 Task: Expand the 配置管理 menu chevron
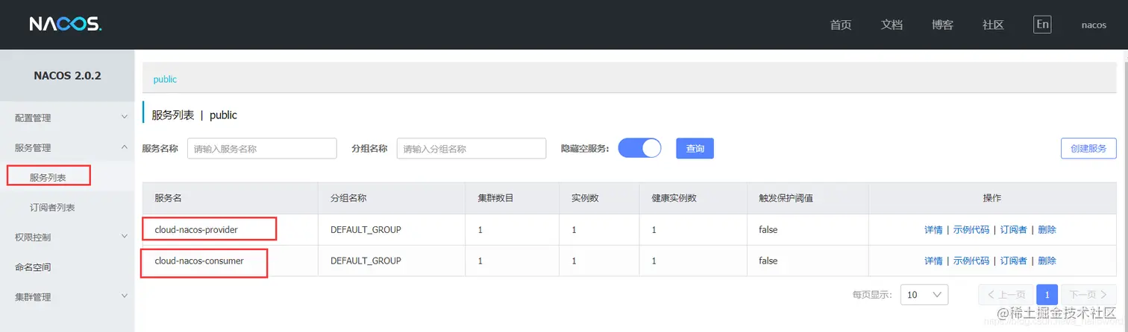(x=125, y=118)
